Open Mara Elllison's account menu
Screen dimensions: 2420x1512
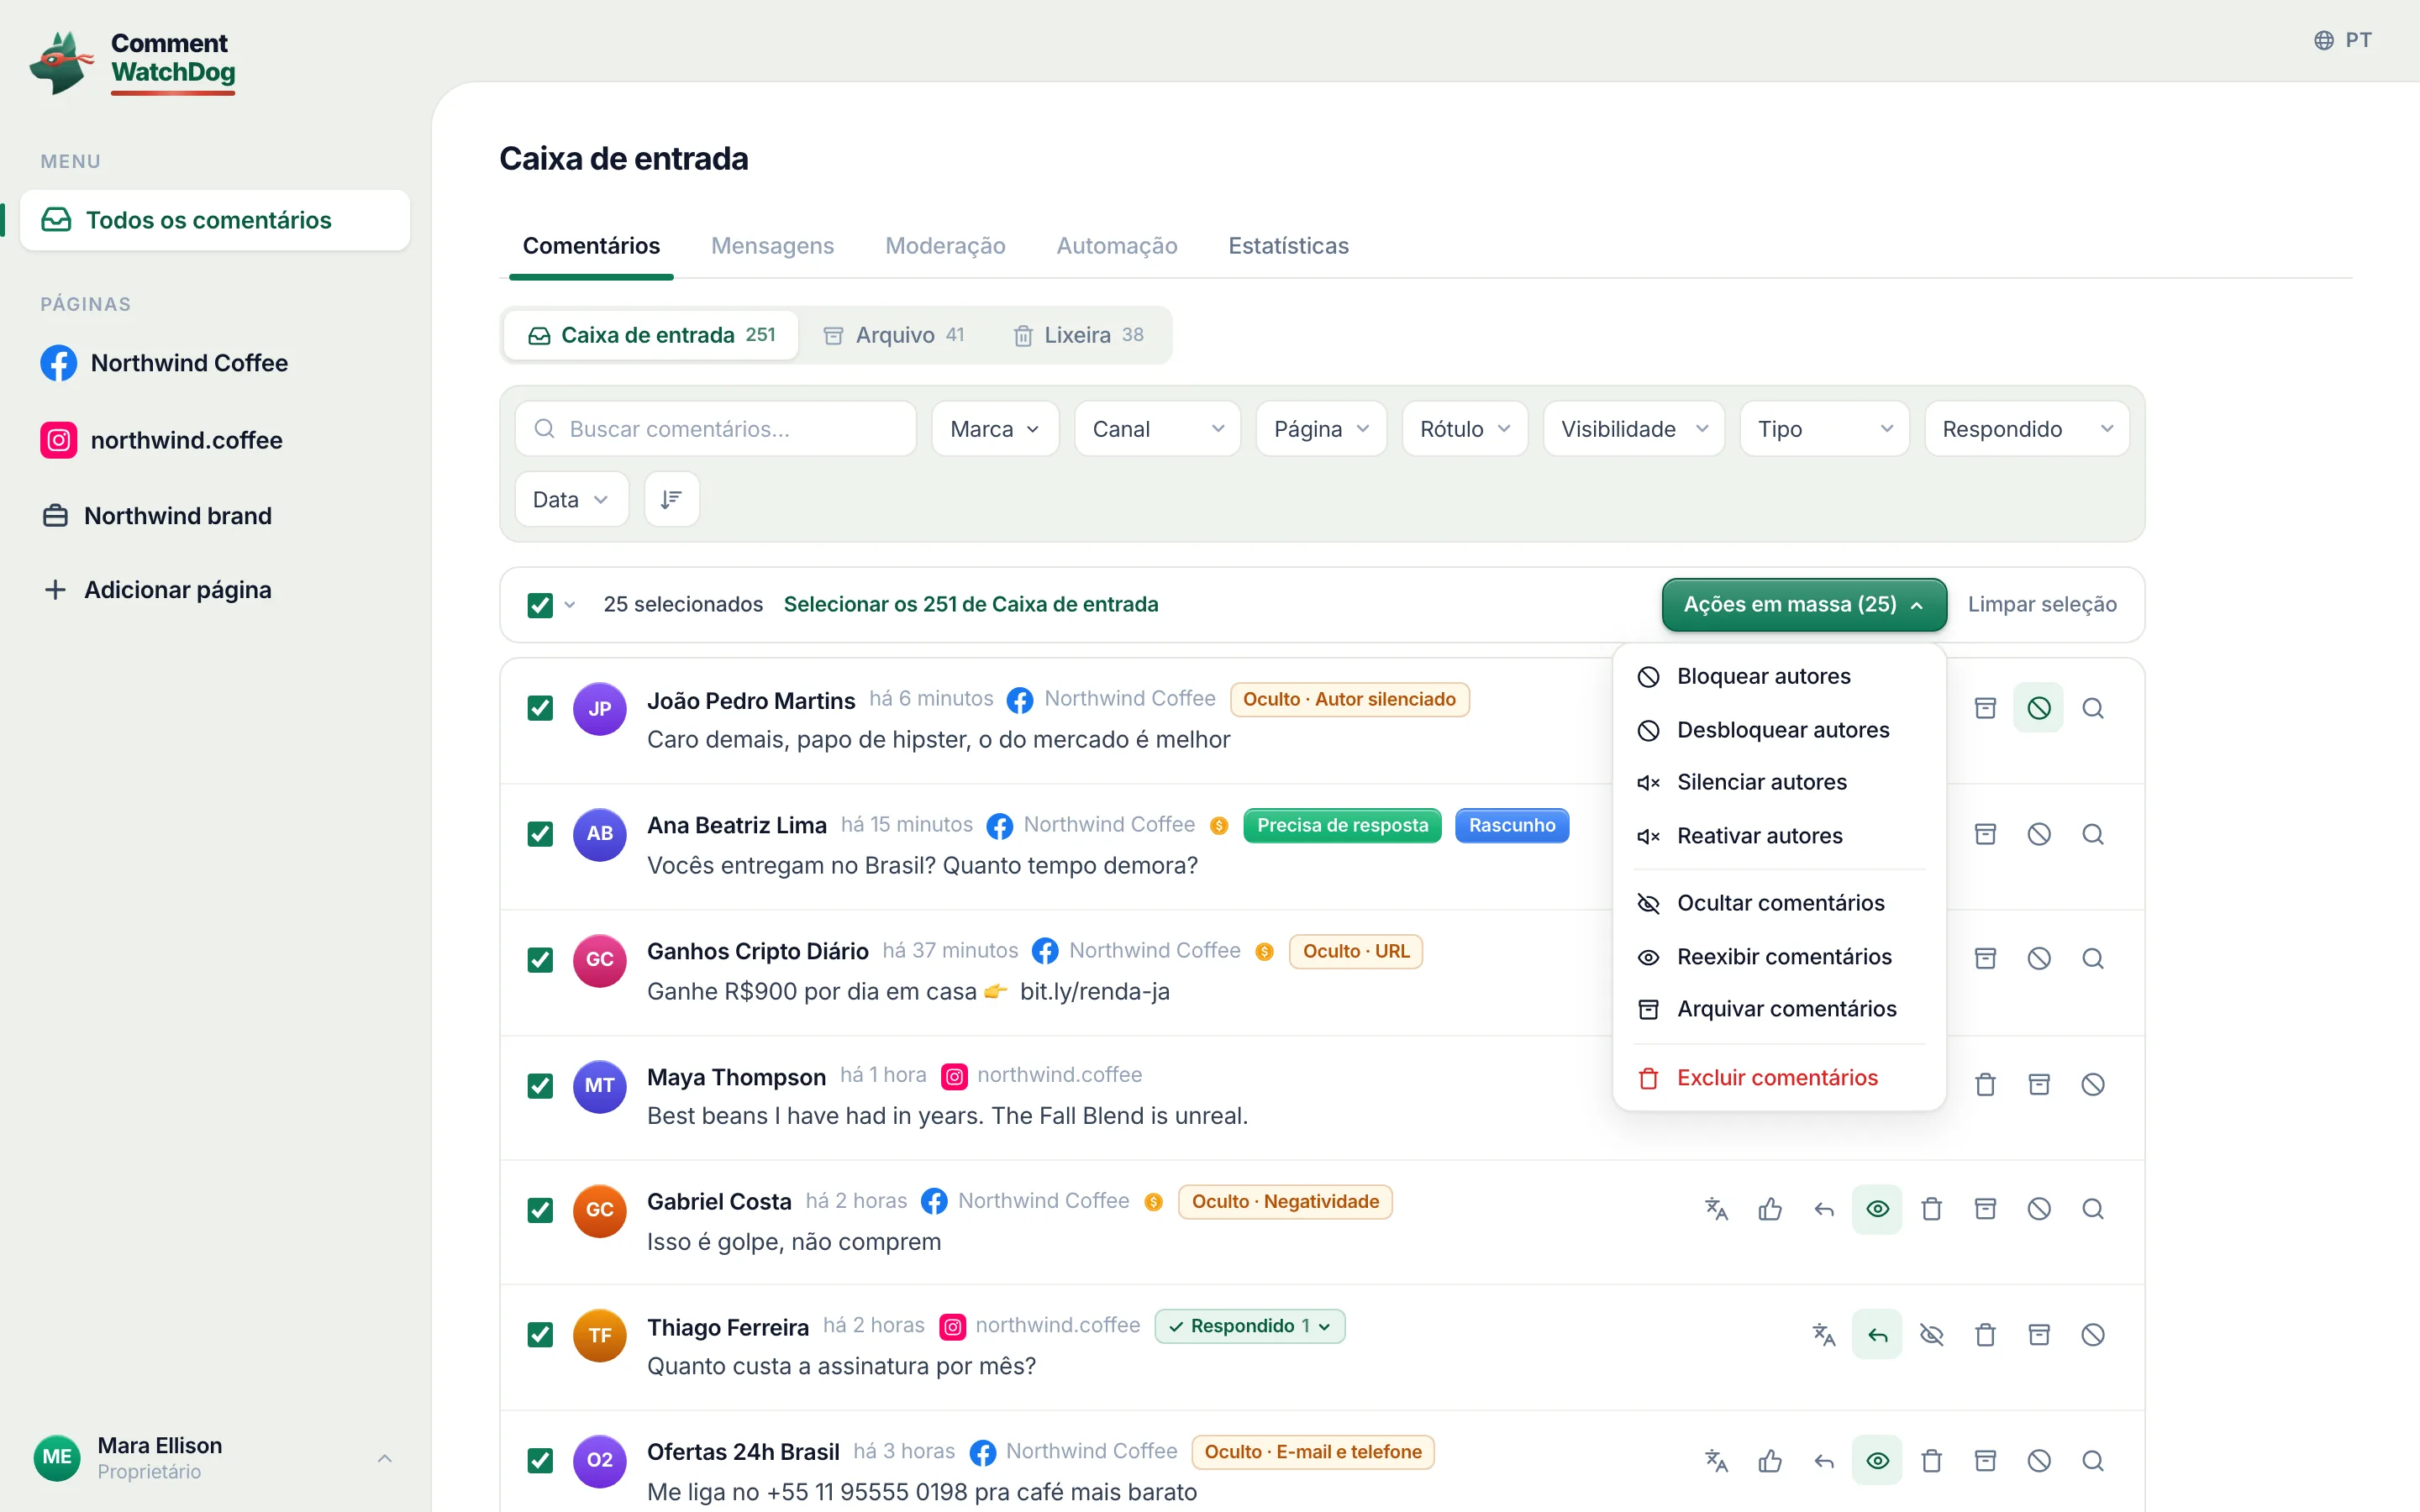point(214,1458)
